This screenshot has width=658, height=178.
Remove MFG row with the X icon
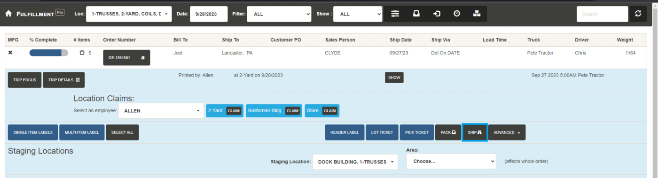point(10,53)
